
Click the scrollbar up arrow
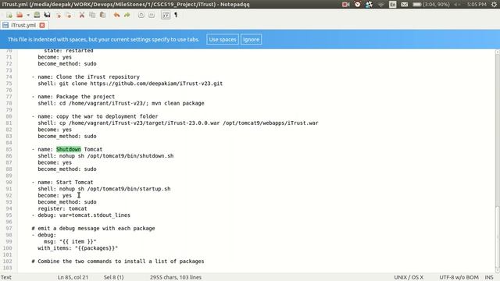coord(498,52)
